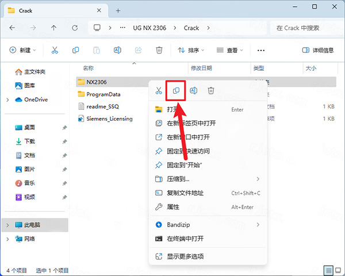This screenshot has width=345, height=276.
Task: Choose 在新标签页中打开 from the context menu
Action: (208, 123)
